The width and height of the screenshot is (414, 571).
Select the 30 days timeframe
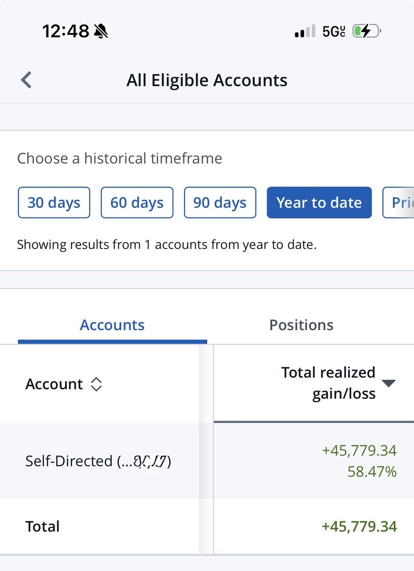pyautogui.click(x=54, y=203)
